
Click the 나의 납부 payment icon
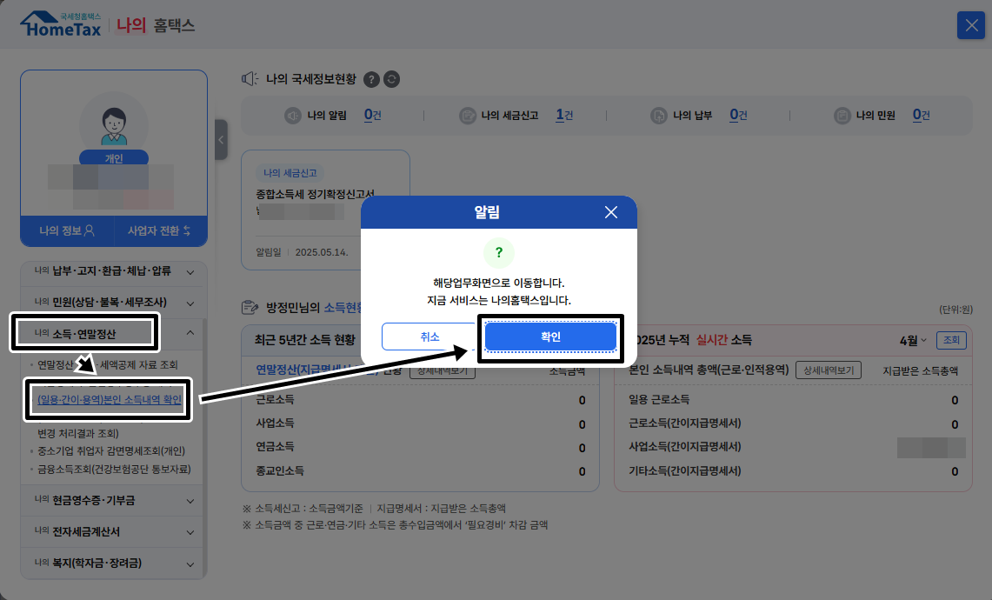pyautogui.click(x=658, y=114)
